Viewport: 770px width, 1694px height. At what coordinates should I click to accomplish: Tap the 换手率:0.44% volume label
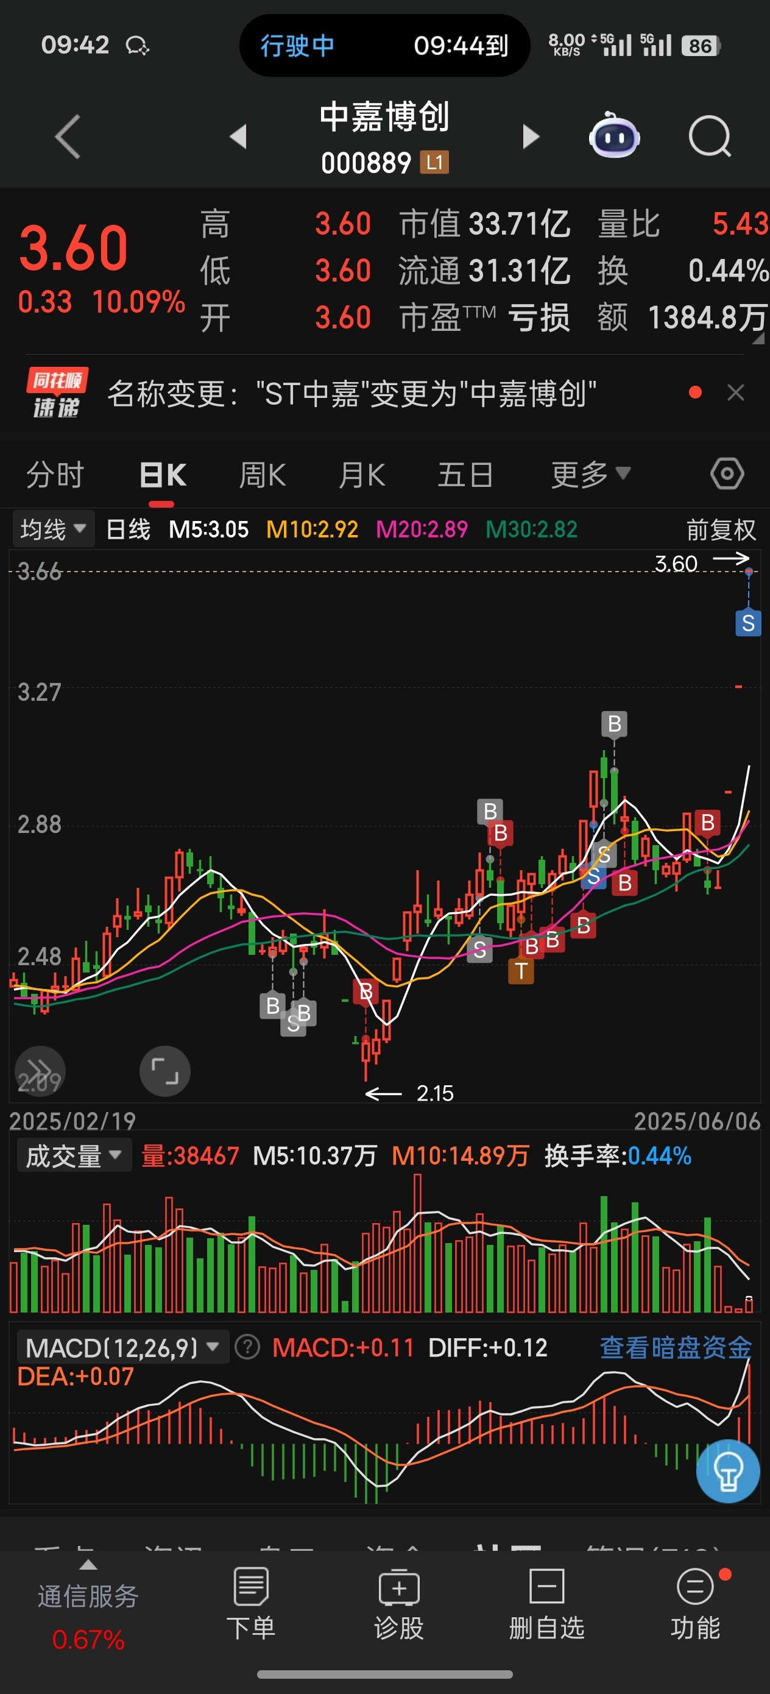coord(618,1155)
